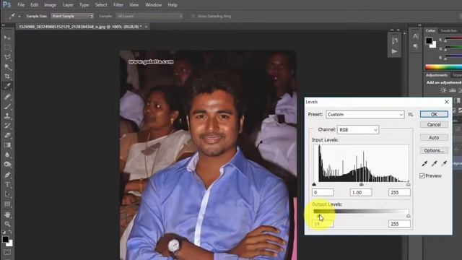The image size is (462, 260).
Task: Click the Auto button in Levels
Action: (434, 138)
